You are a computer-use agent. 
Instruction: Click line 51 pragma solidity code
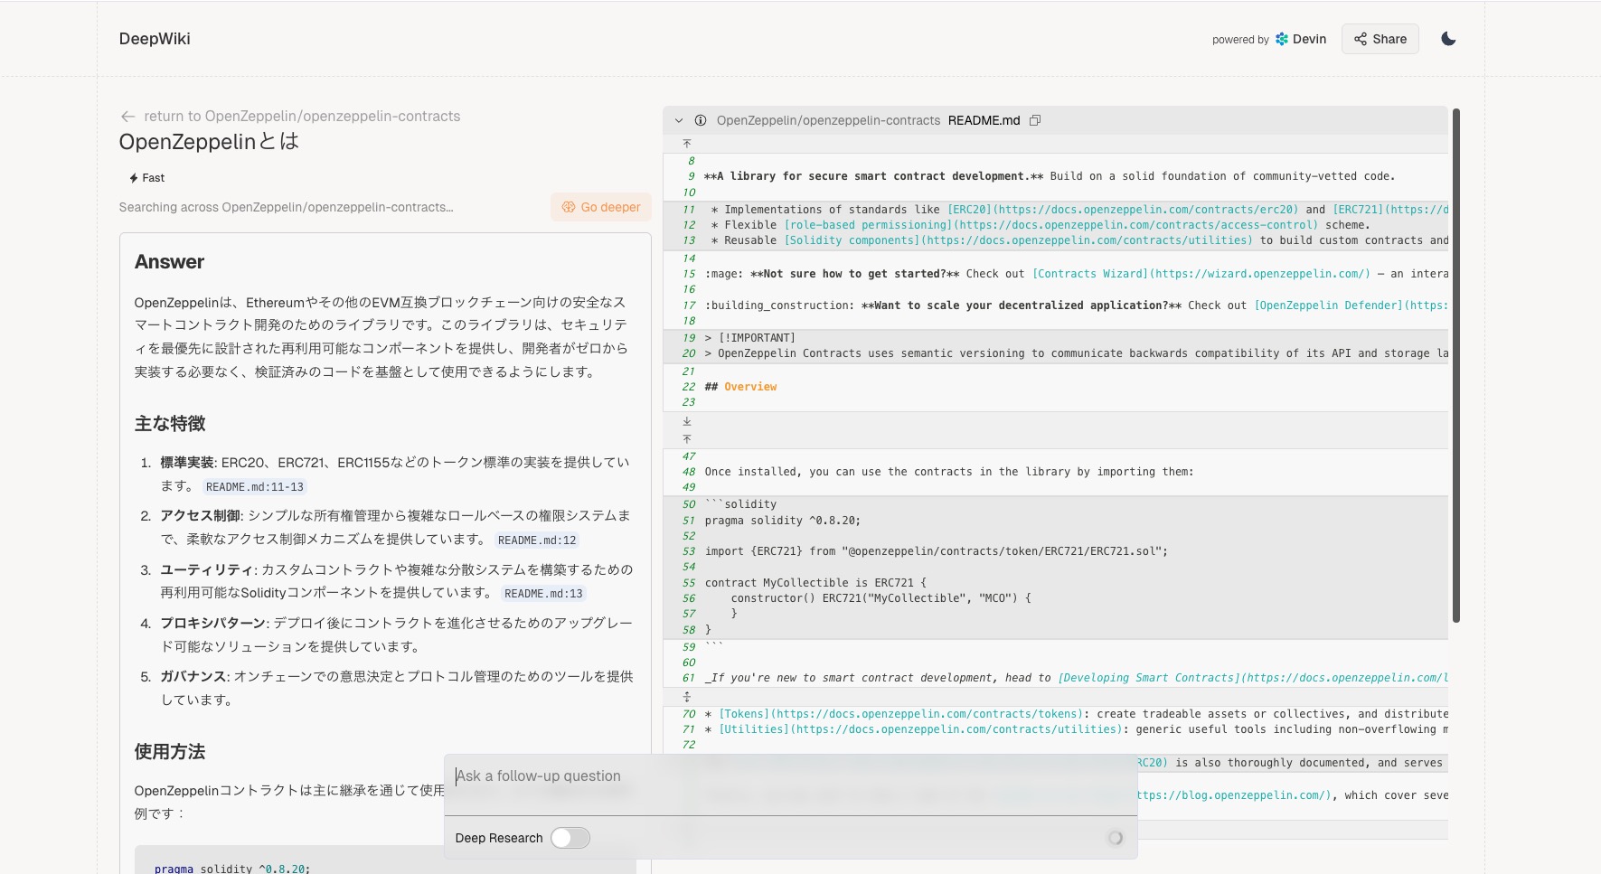tap(783, 521)
